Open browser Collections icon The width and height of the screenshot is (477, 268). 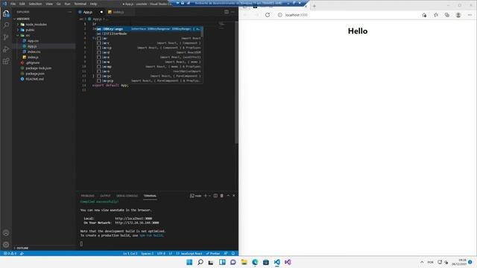[447, 15]
